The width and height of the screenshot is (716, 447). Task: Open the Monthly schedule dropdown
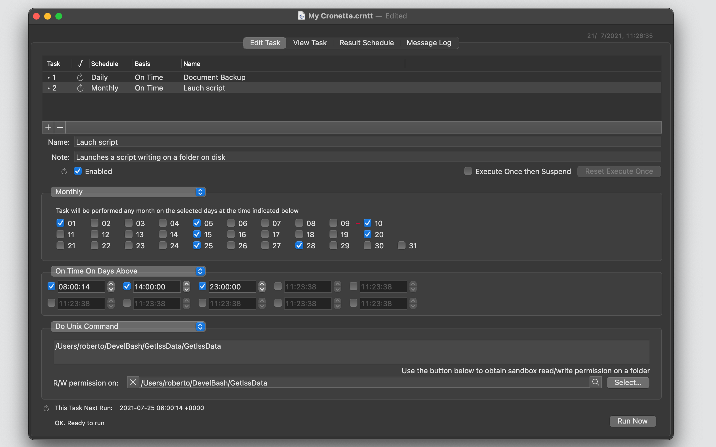(x=128, y=192)
